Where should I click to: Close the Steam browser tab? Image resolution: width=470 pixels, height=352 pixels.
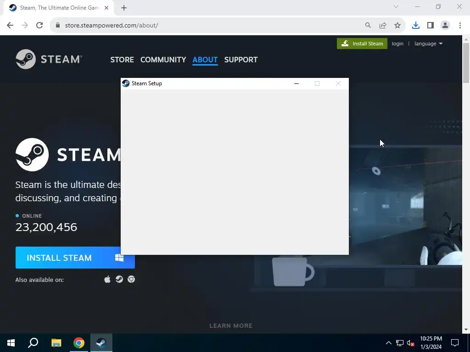coord(106,8)
